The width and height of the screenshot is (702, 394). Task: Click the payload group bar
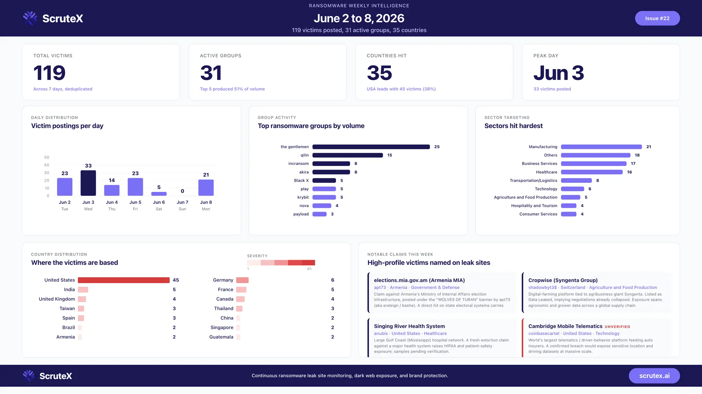pyautogui.click(x=320, y=214)
